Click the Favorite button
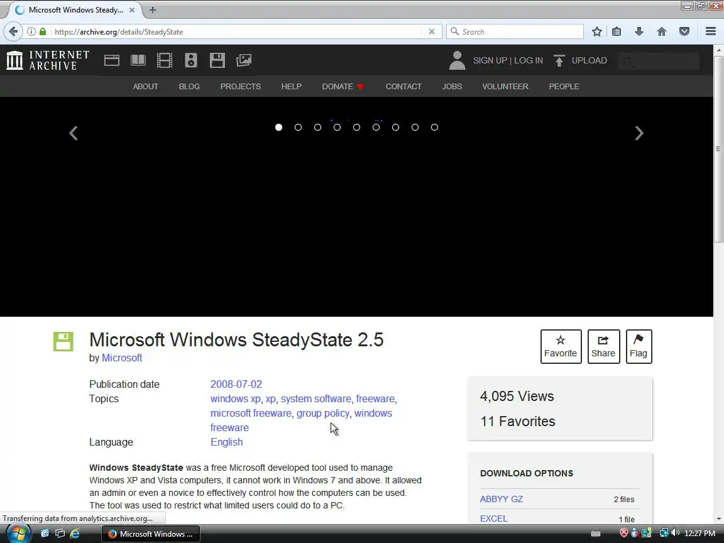 (561, 346)
